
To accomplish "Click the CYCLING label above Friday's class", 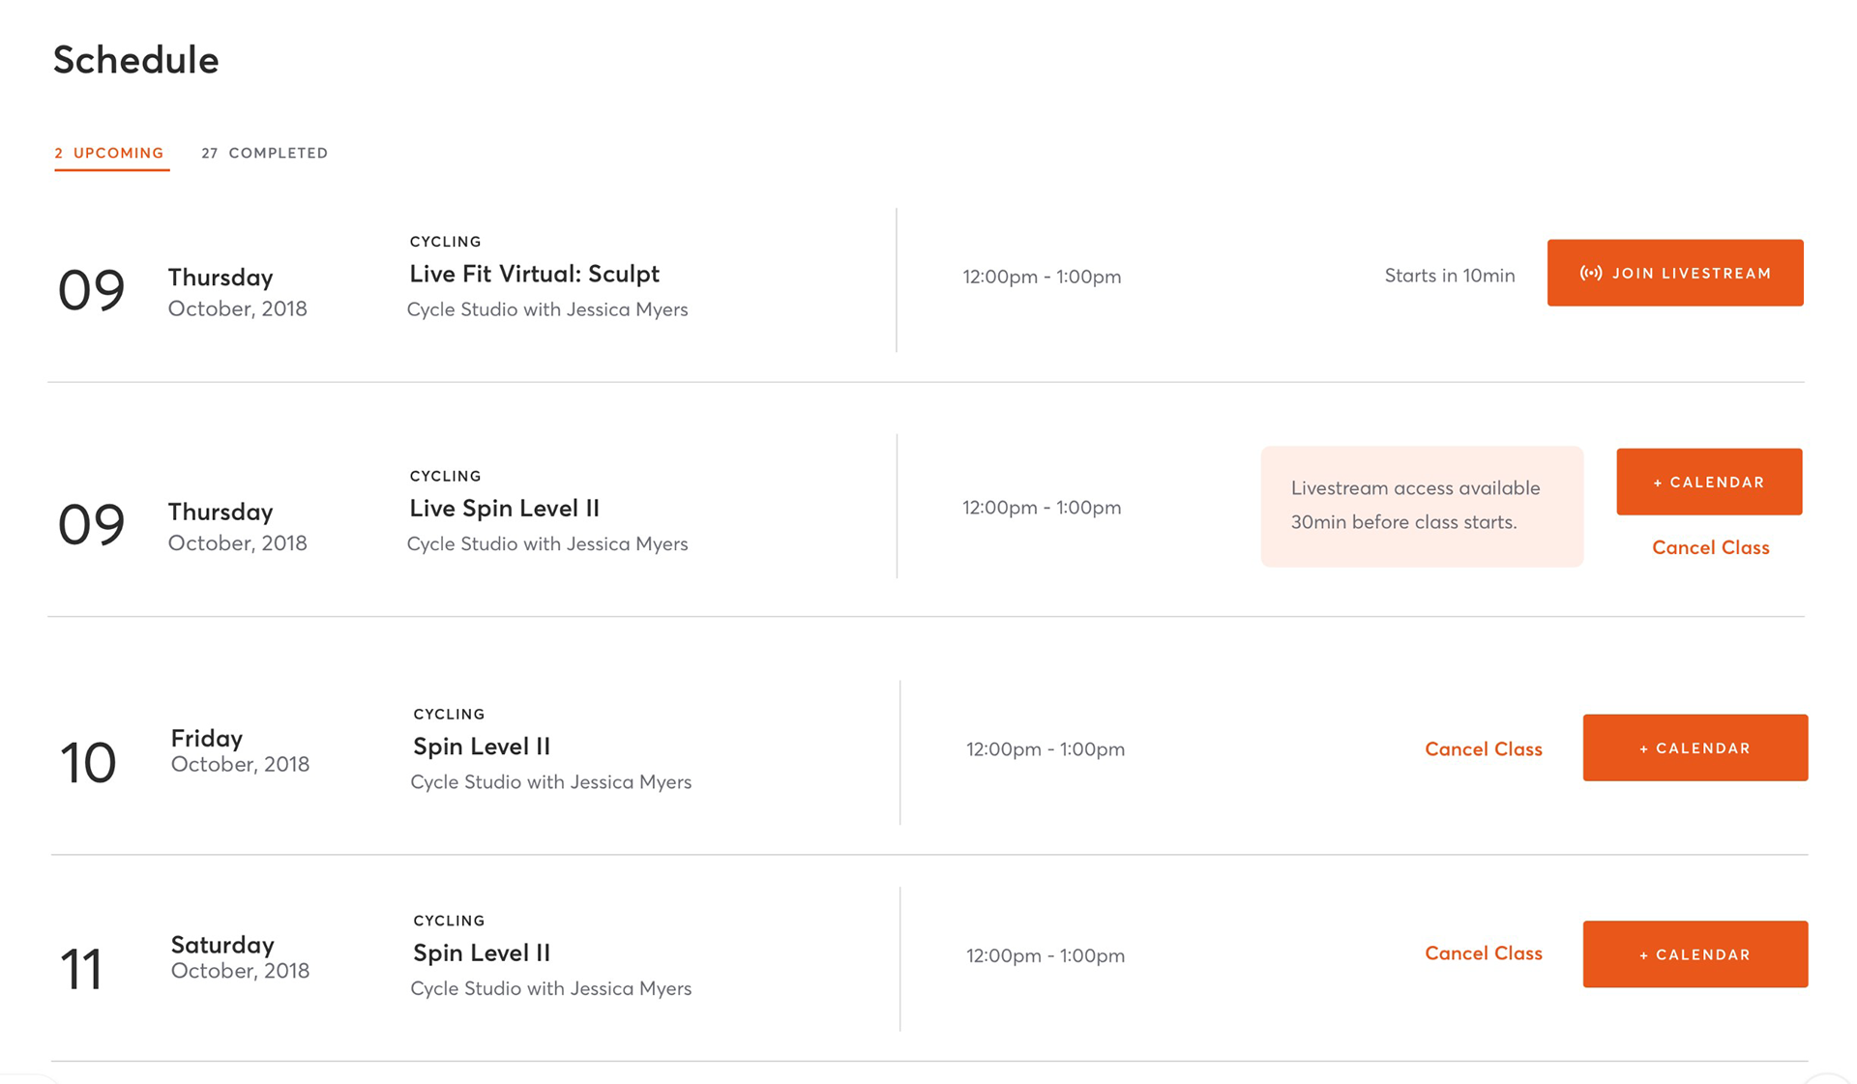I will [x=449, y=715].
